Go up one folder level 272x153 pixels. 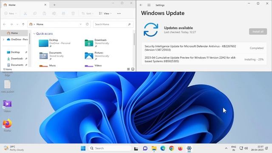point(23,24)
